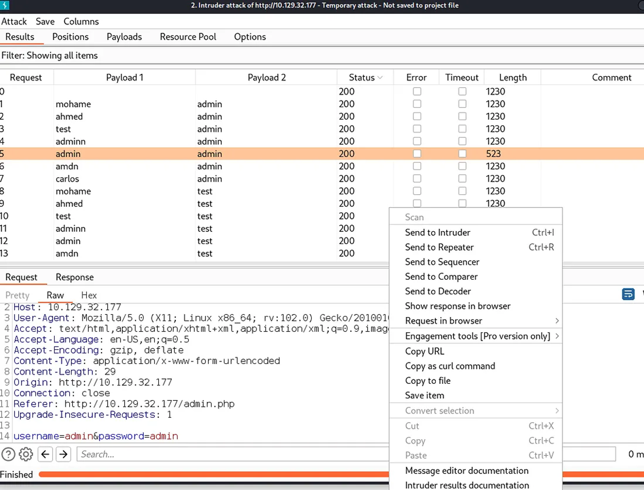Open the help question mark icon

click(8, 454)
